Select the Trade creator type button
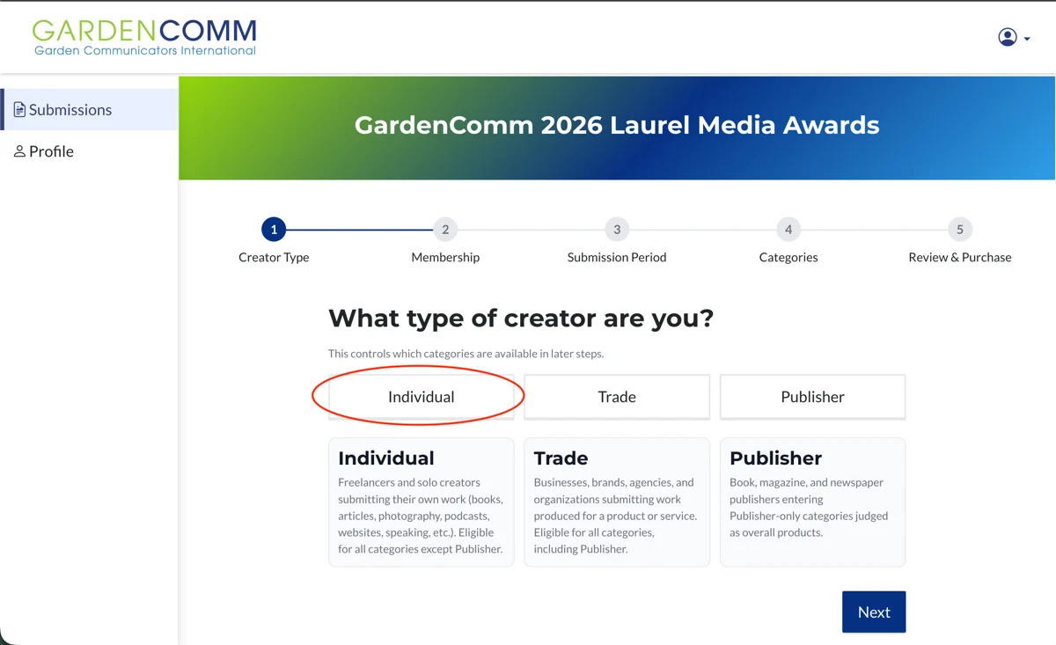This screenshot has width=1056, height=645. click(x=617, y=397)
